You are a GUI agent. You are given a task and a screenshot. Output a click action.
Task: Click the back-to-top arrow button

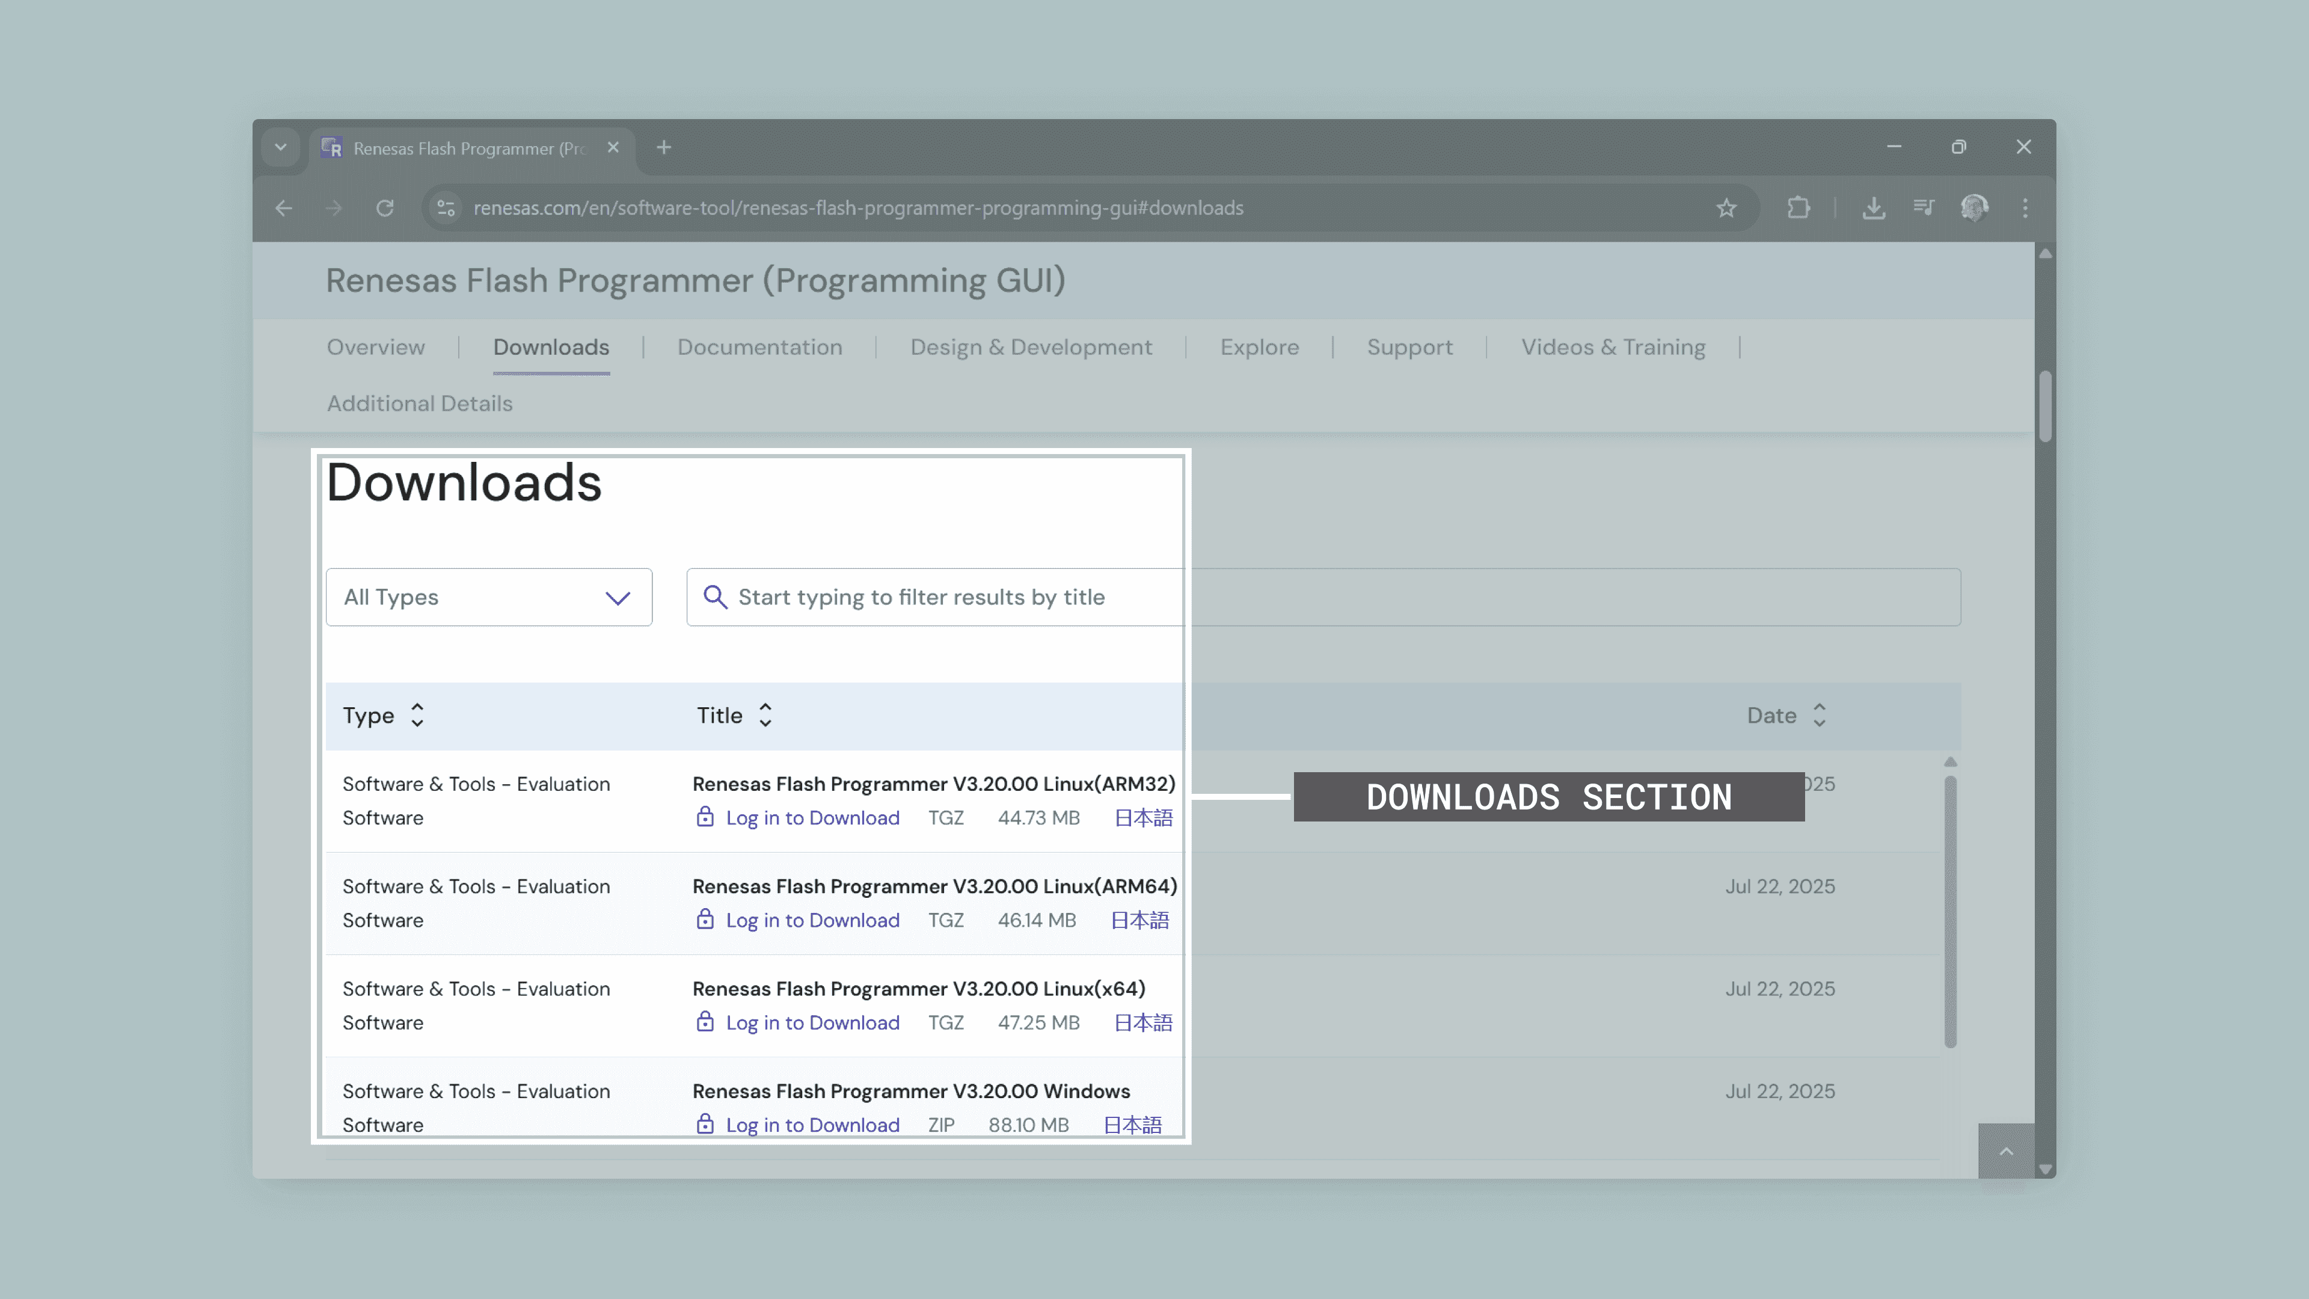click(2006, 1151)
